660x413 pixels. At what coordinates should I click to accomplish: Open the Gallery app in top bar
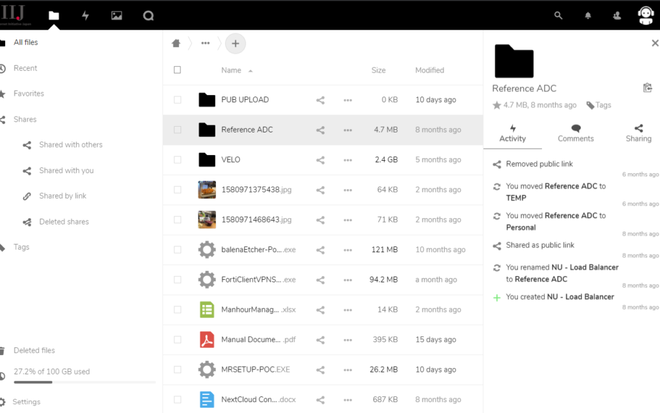pyautogui.click(x=117, y=15)
